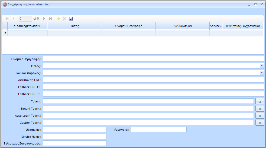266x148 pixels.
Task: Sort by eLearningProviderID column header
Action: point(27,26)
